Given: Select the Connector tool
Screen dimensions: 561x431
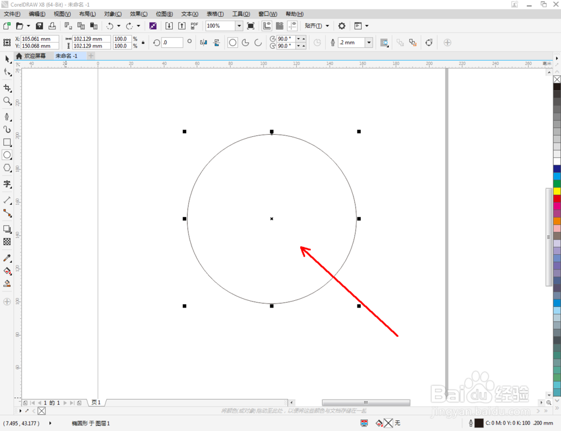Looking at the screenshot, I should pyautogui.click(x=7, y=213).
